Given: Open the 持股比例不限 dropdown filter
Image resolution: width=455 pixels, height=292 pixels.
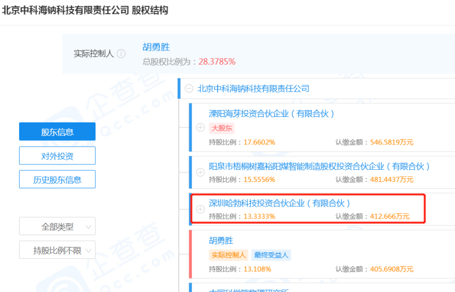Looking at the screenshot, I should (x=57, y=250).
